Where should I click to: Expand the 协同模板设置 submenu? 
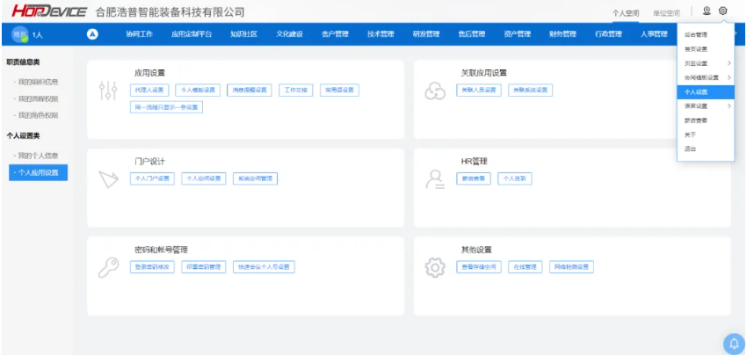point(729,77)
